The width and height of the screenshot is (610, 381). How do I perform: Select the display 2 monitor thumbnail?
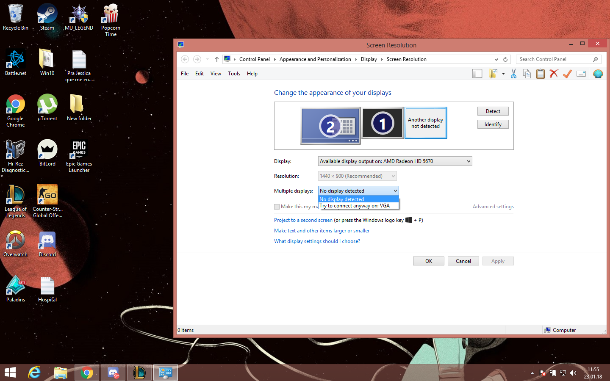click(x=330, y=126)
